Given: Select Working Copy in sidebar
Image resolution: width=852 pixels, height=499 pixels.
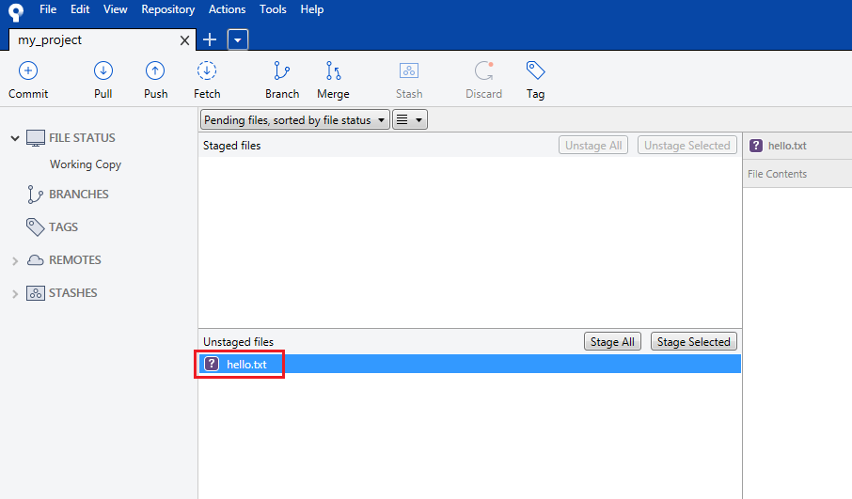Looking at the screenshot, I should (86, 164).
